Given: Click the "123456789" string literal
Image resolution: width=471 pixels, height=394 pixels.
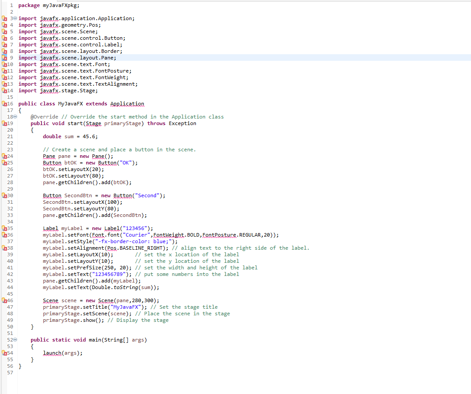Looking at the screenshot, I should coord(109,274).
